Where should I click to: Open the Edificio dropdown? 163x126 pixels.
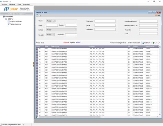62,30
